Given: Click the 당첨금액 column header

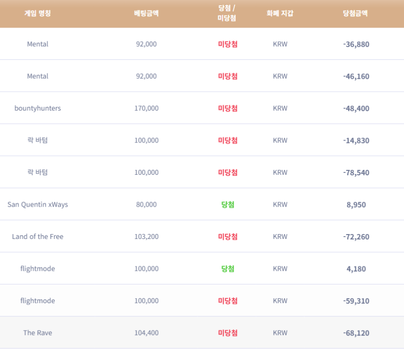Looking at the screenshot, I should [355, 13].
